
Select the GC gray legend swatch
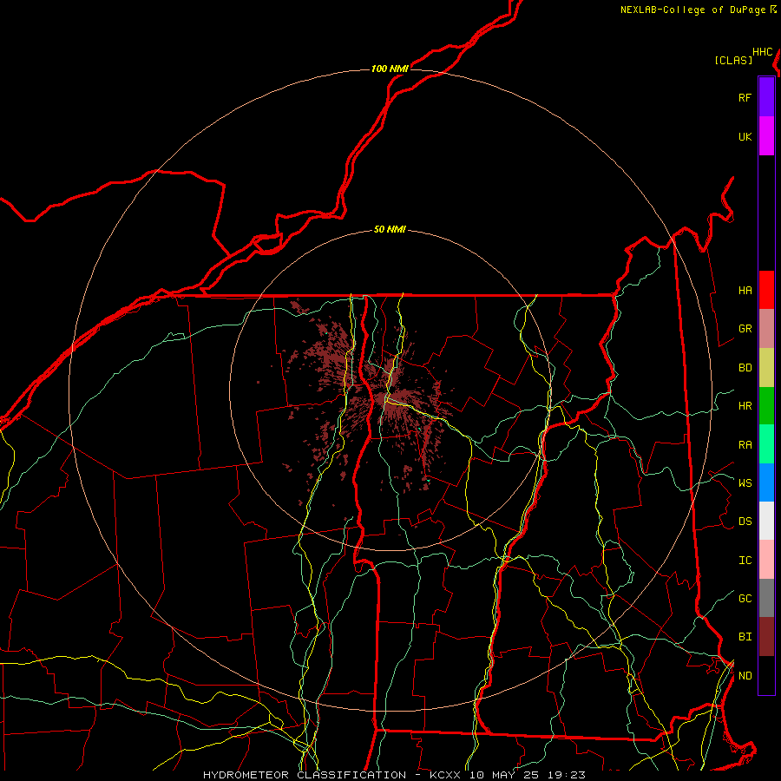click(x=766, y=598)
